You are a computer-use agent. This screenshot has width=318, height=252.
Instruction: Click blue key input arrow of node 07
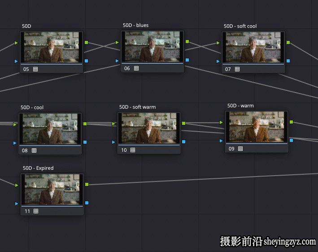click(218, 61)
